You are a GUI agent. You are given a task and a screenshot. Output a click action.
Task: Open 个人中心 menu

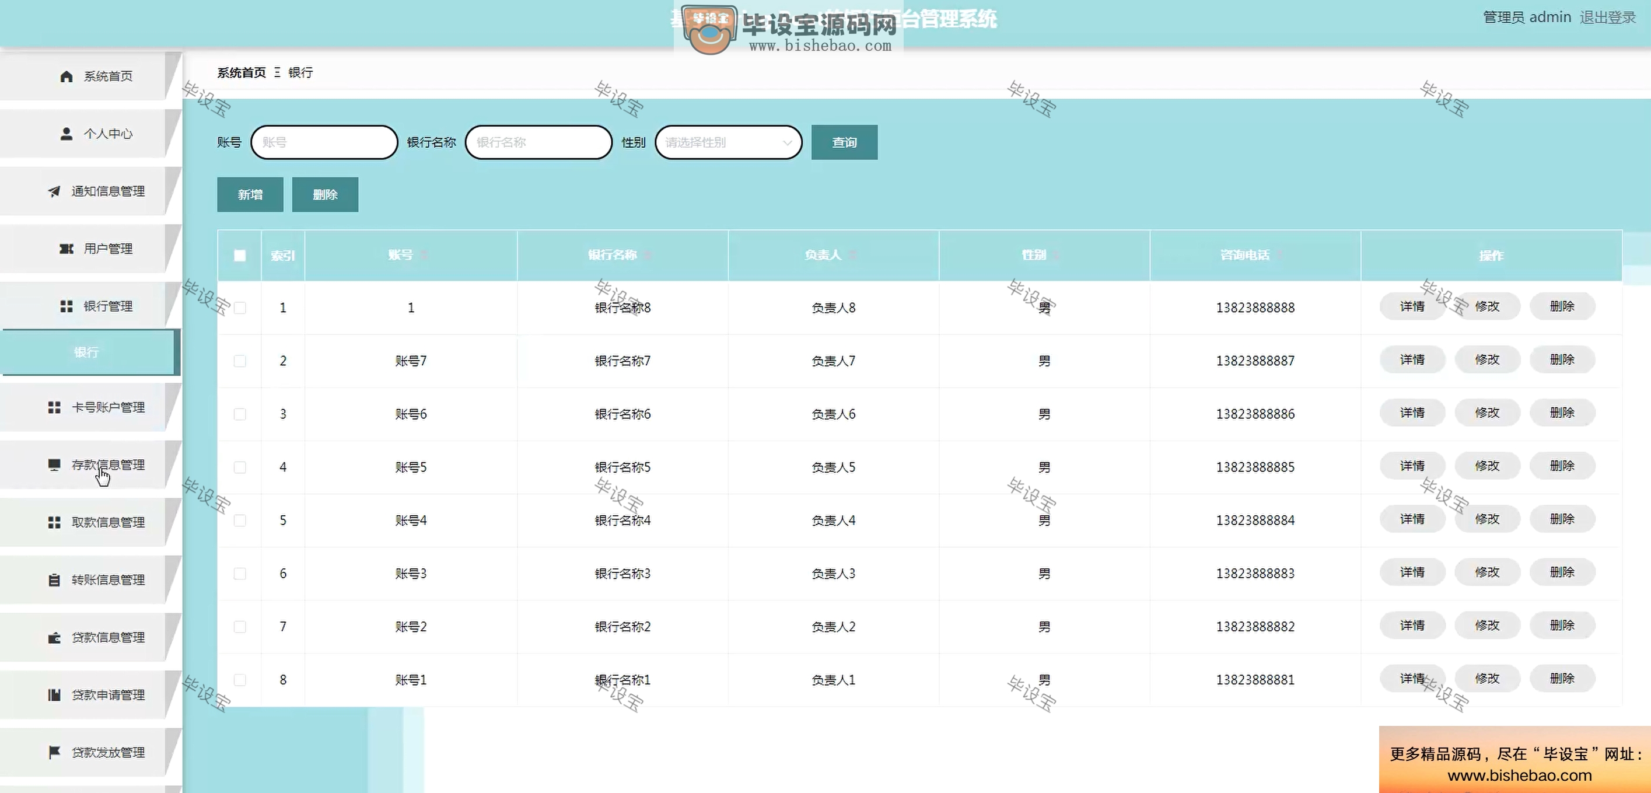click(x=90, y=134)
